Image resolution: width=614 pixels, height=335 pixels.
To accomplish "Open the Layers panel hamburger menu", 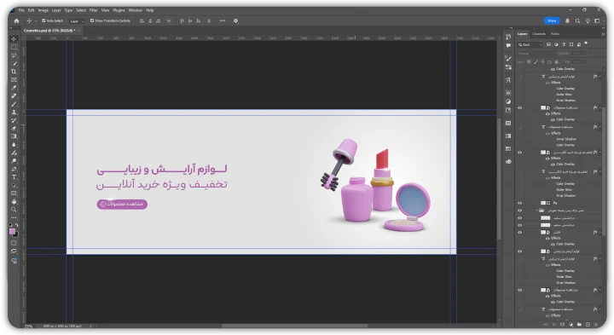I will (603, 34).
